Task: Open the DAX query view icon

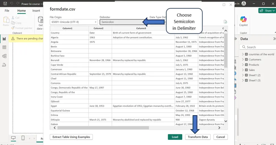Action: pyautogui.click(x=4, y=65)
